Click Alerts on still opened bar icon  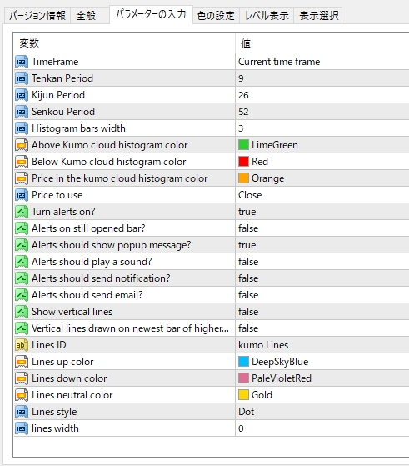[x=22, y=228]
